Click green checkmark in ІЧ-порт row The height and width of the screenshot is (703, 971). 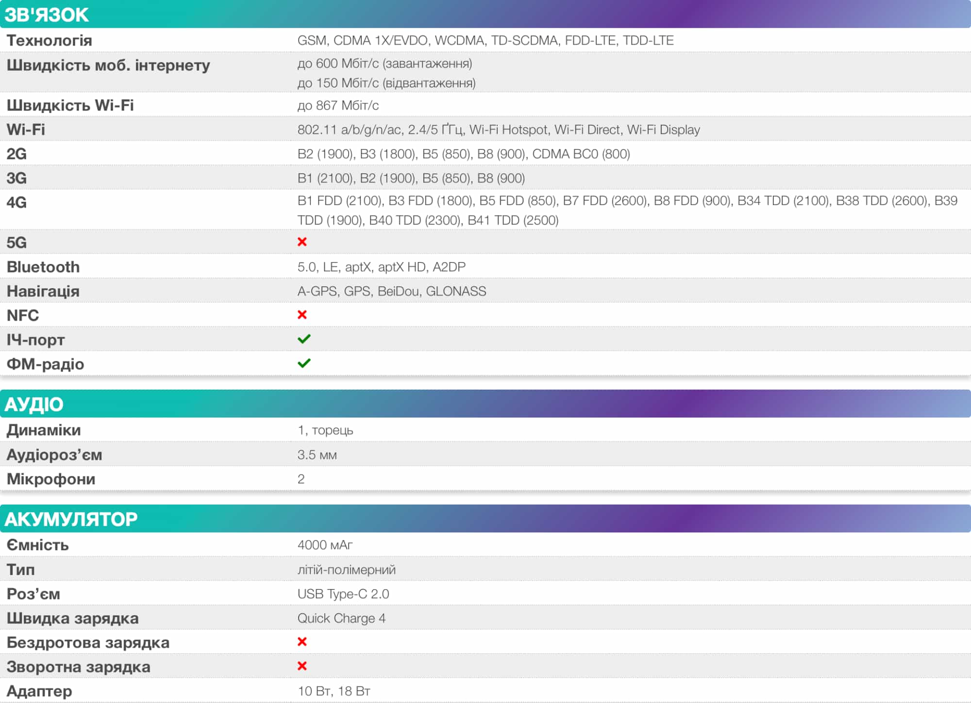click(304, 339)
